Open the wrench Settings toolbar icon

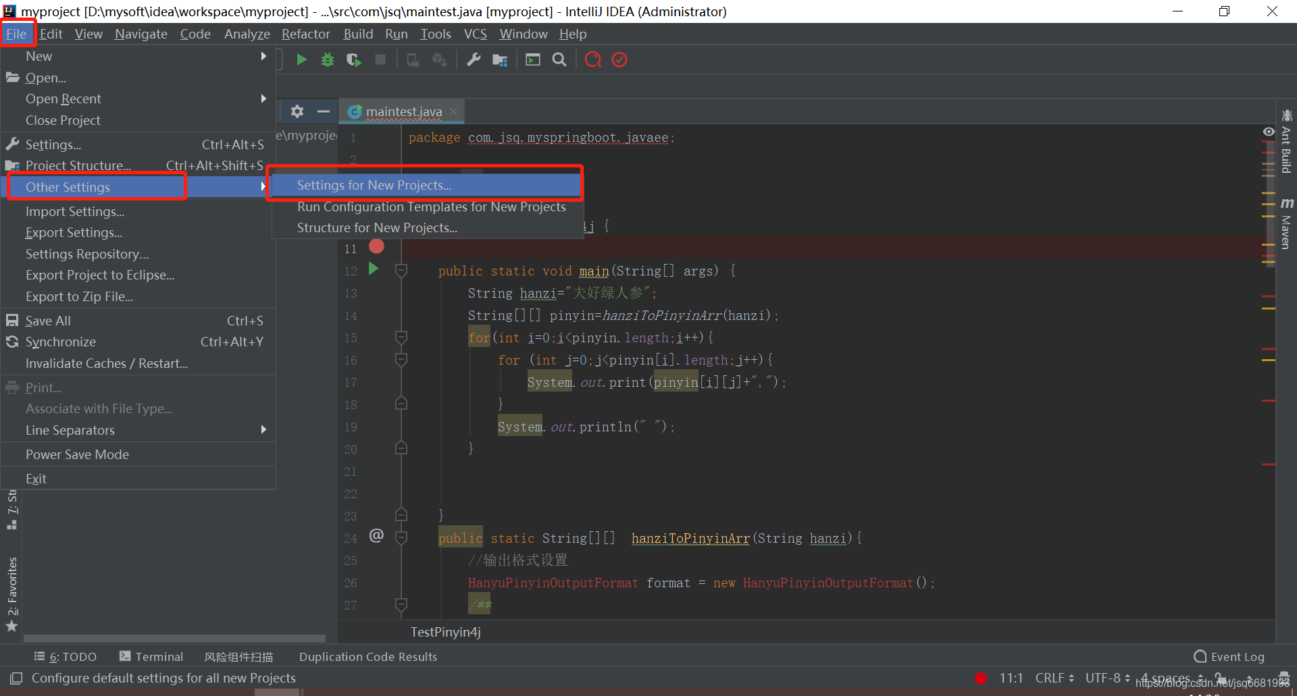click(x=474, y=60)
